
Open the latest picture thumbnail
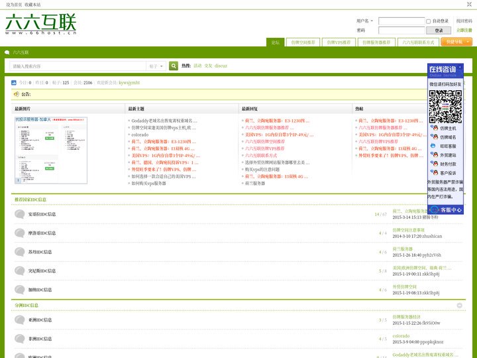pos(51,150)
